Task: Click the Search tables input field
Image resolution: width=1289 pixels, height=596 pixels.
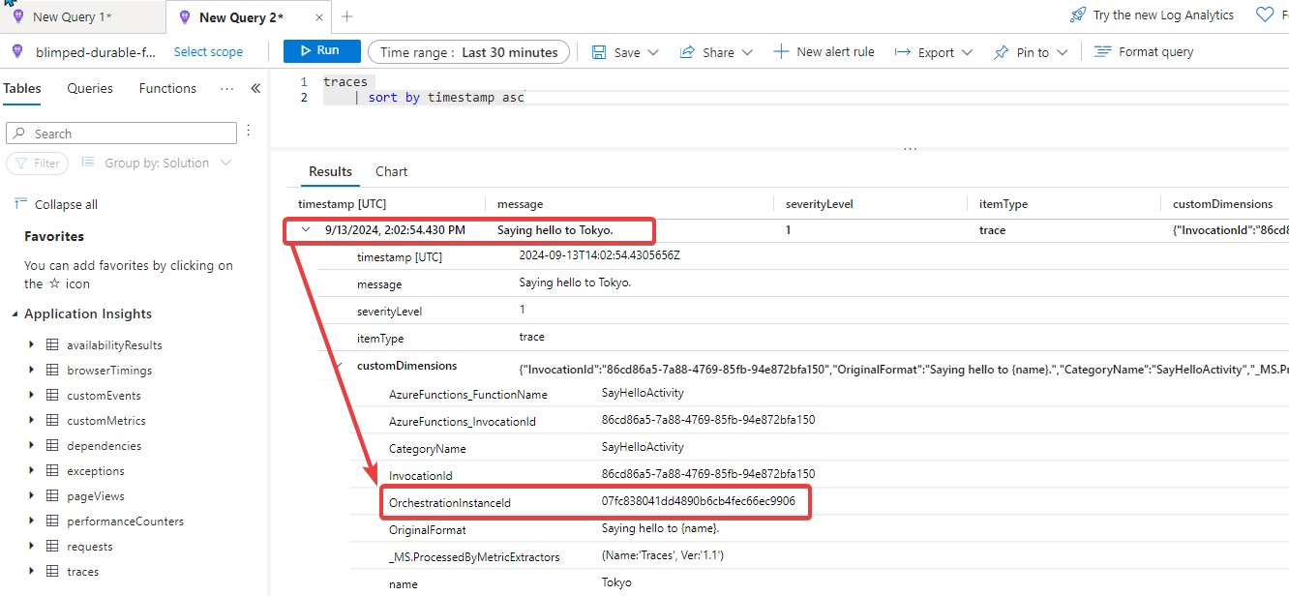Action: (122, 134)
